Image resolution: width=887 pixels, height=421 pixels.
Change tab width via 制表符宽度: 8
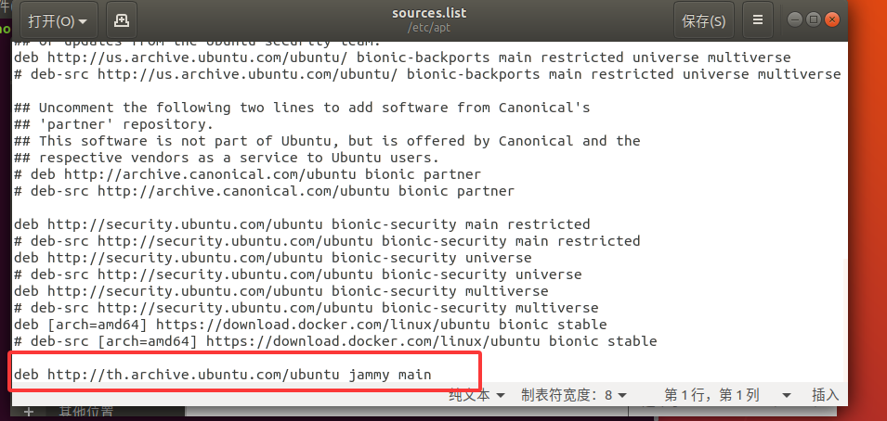tap(574, 395)
